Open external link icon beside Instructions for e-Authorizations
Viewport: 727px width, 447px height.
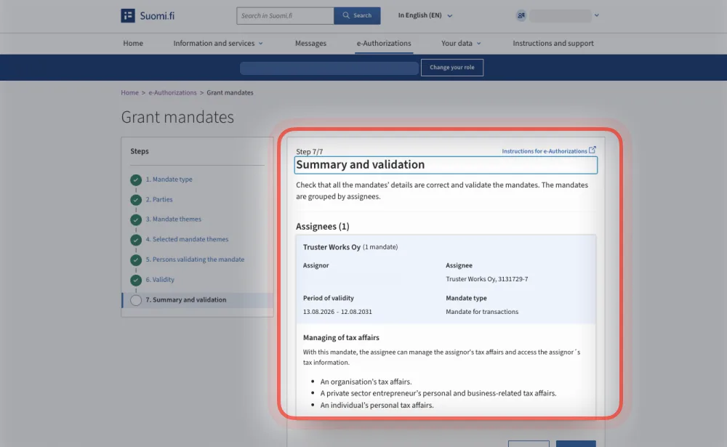coord(592,150)
